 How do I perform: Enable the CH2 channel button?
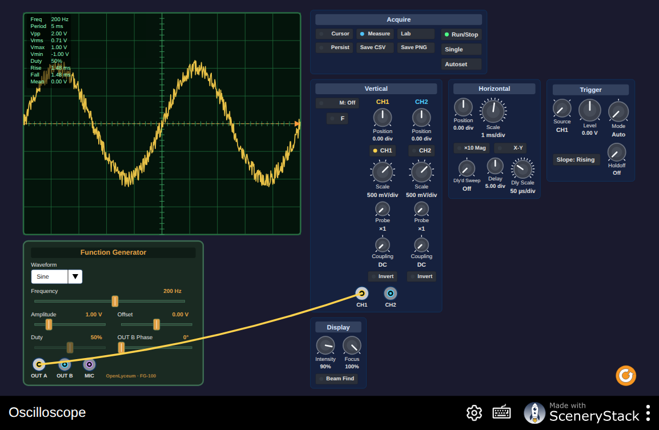[421, 151]
